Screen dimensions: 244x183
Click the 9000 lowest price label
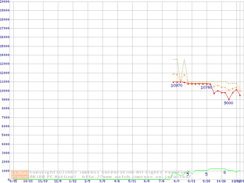228,103
